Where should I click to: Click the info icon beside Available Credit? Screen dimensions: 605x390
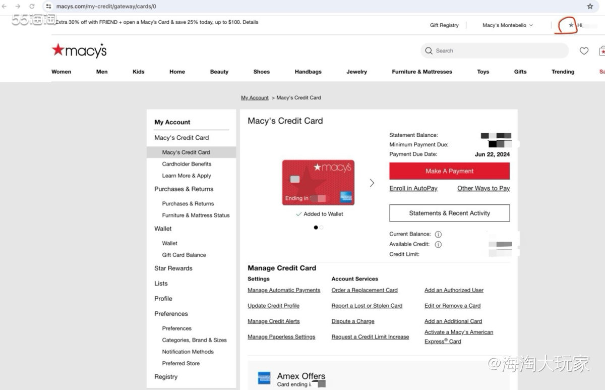pyautogui.click(x=438, y=245)
